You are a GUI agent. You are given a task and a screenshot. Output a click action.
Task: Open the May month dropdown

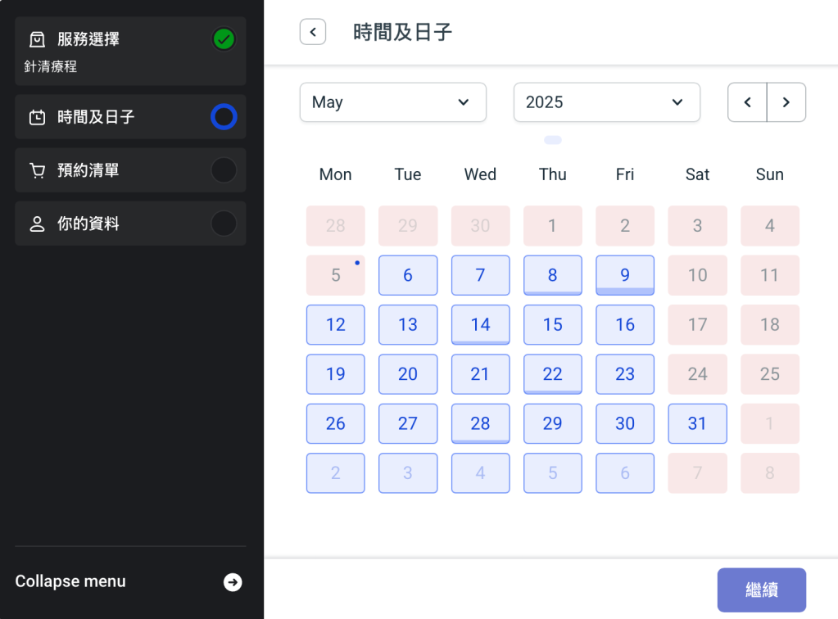pyautogui.click(x=392, y=102)
